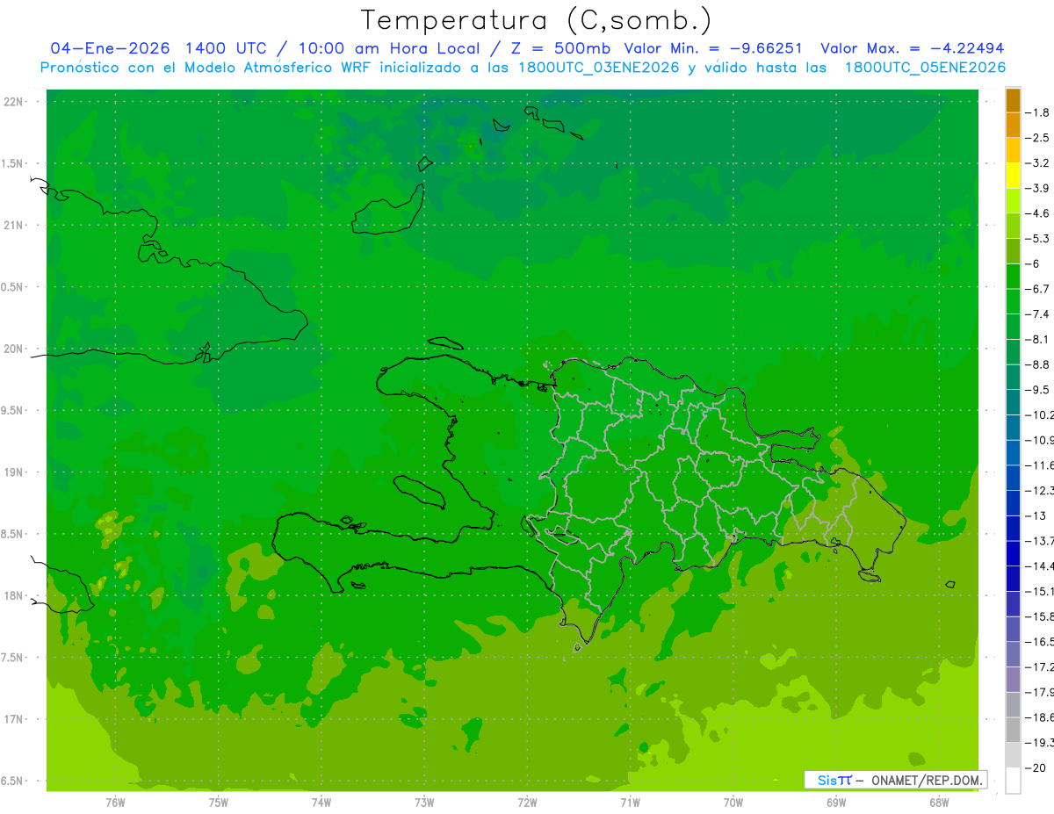Pick the yellow band between -3.2 and -3.9

coord(1013,176)
